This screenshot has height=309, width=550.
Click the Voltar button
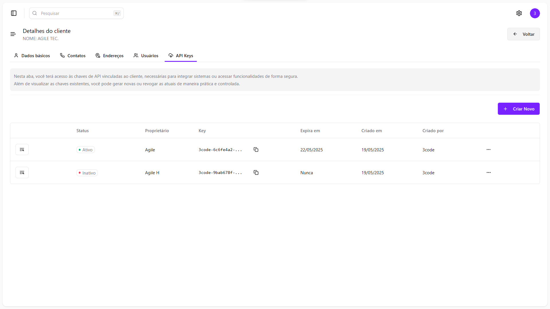point(523,34)
